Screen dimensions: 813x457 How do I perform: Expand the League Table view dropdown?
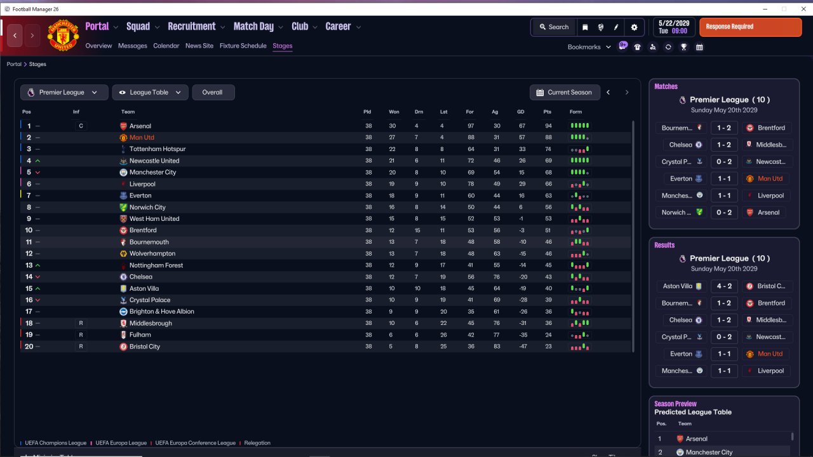pyautogui.click(x=150, y=92)
